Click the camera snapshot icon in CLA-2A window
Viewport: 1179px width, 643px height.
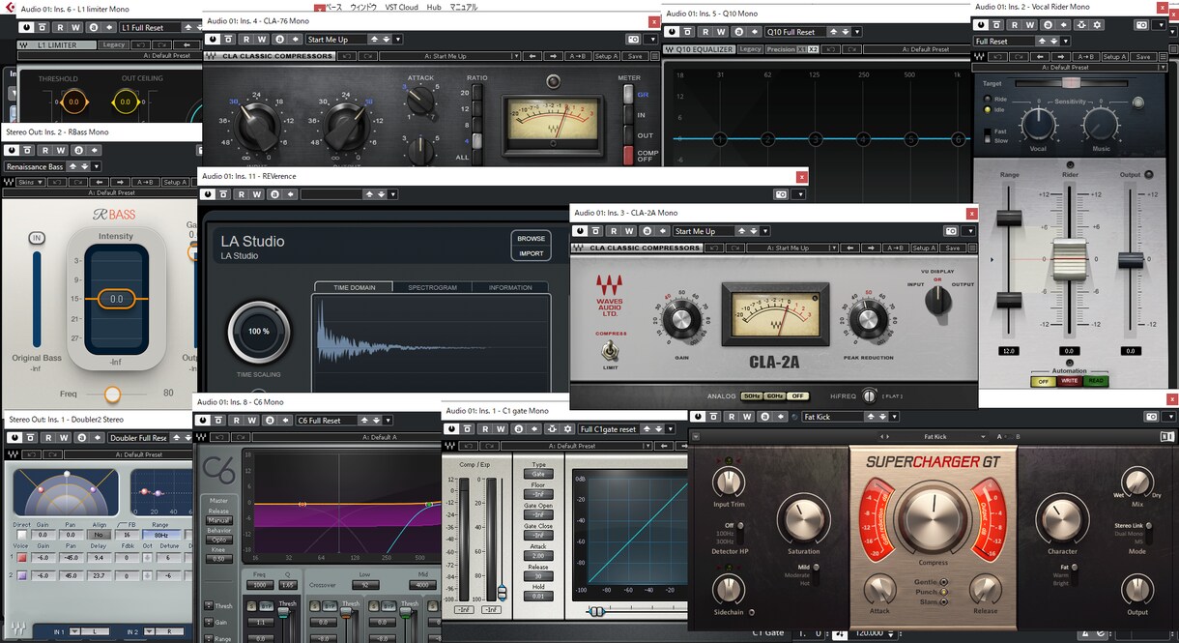point(951,231)
